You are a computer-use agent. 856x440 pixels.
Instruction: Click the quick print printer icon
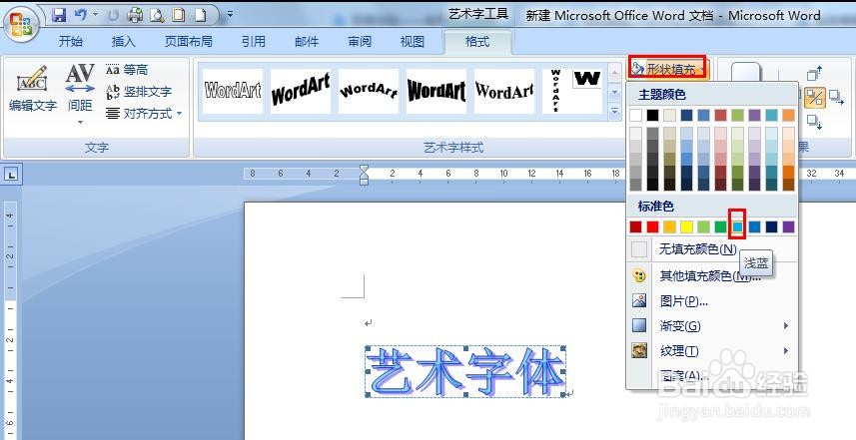[x=135, y=15]
